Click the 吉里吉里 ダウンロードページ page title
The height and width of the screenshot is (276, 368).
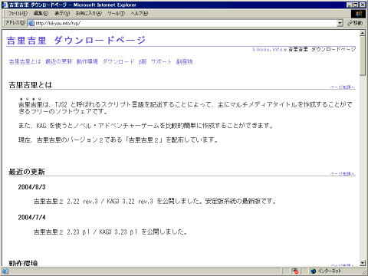76,40
